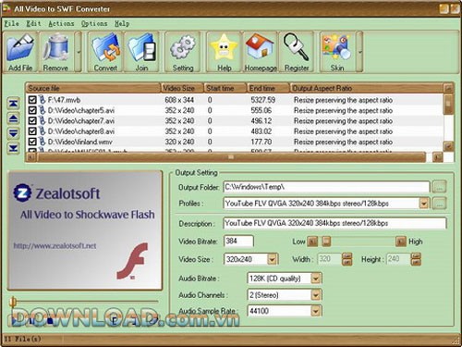Click the video bitrate slider thumb

coord(326,242)
